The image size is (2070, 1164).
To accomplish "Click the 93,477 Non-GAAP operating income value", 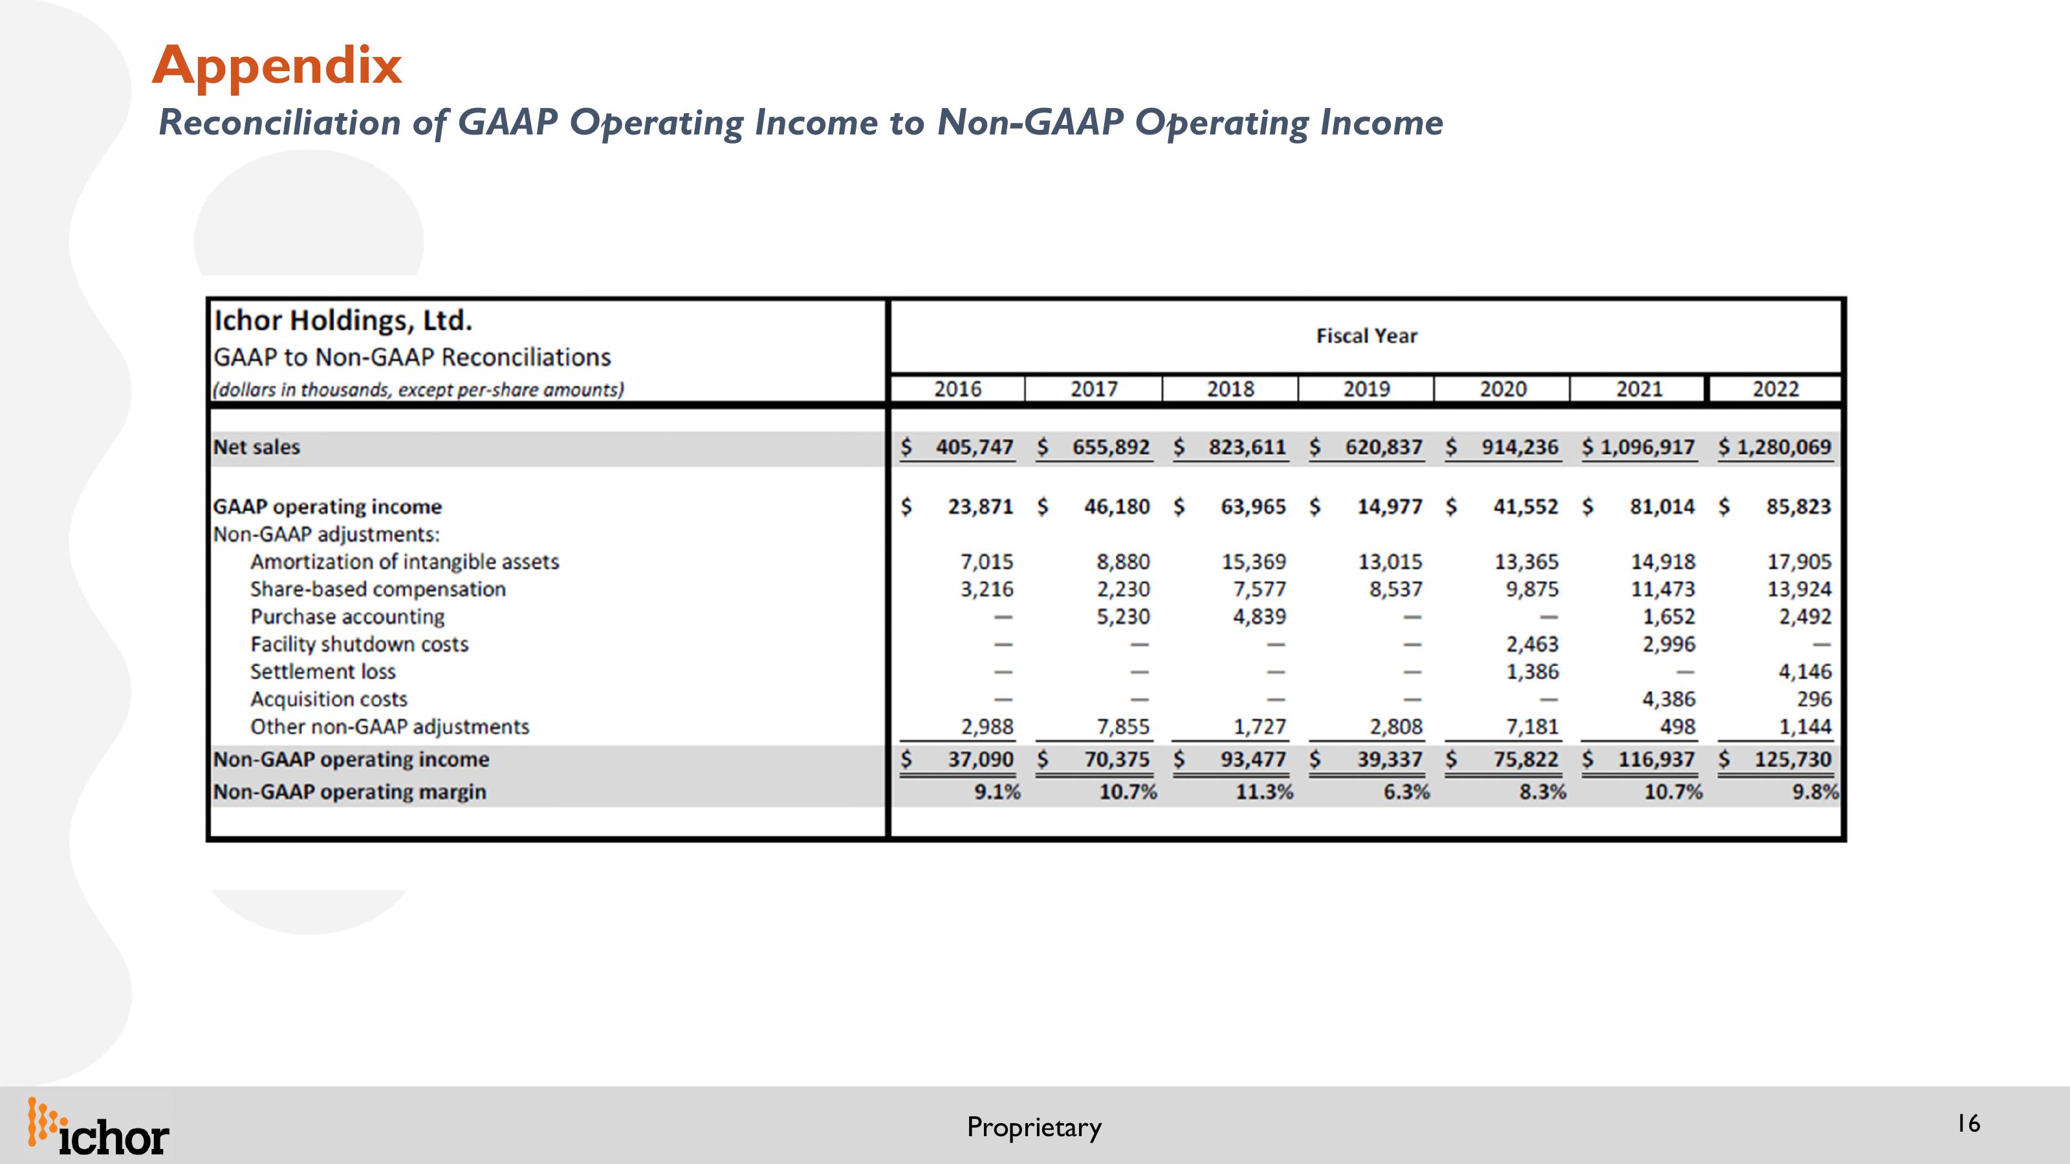I will [x=1254, y=759].
